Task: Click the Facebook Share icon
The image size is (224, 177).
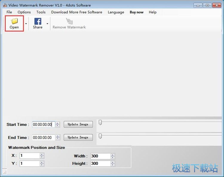Action: [38, 21]
